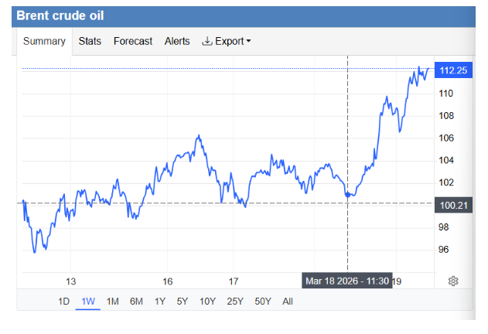
Task: Click the Mar 18 2026 date marker
Action: click(x=348, y=280)
